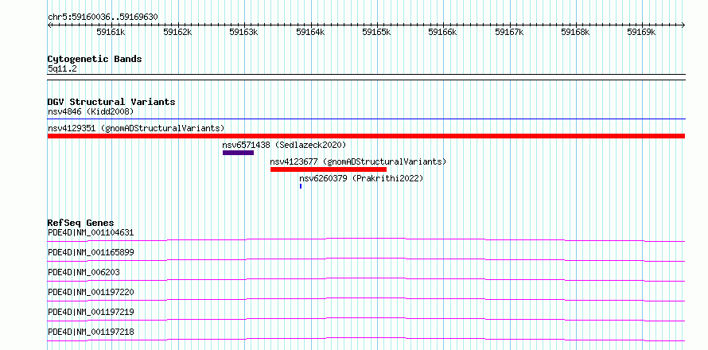Click the magenta gene line under NM_006203
This screenshot has width=708, height=350.
coord(366,279)
